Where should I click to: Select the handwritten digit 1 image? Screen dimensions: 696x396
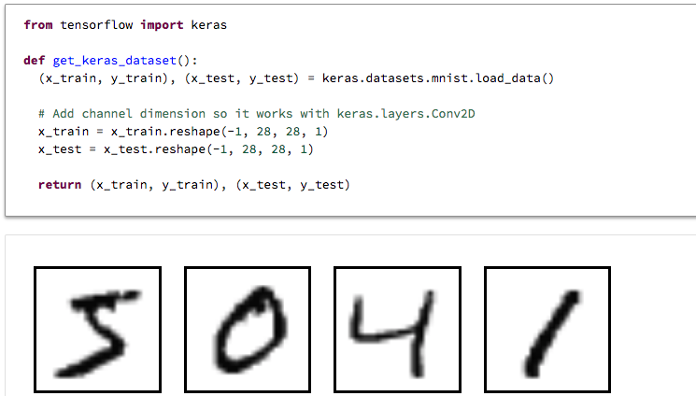547,330
